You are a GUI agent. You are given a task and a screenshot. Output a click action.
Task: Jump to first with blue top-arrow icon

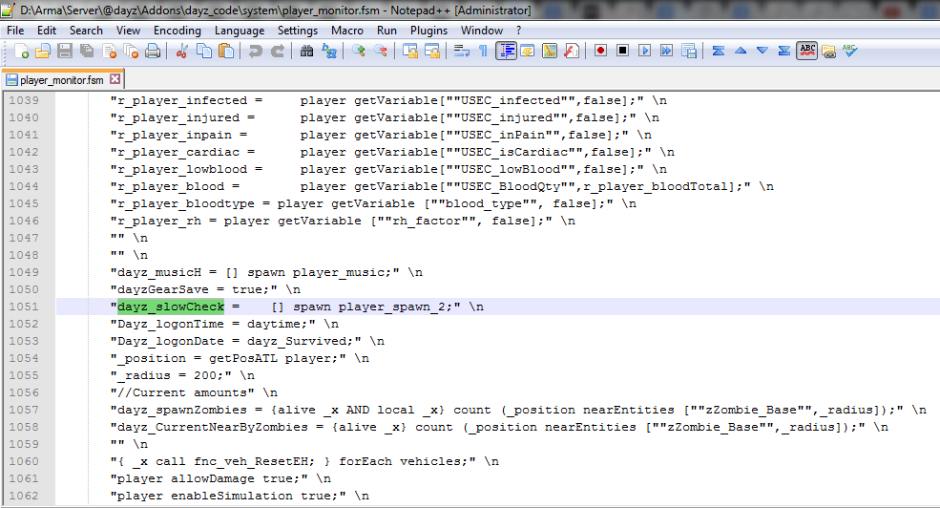[719, 51]
